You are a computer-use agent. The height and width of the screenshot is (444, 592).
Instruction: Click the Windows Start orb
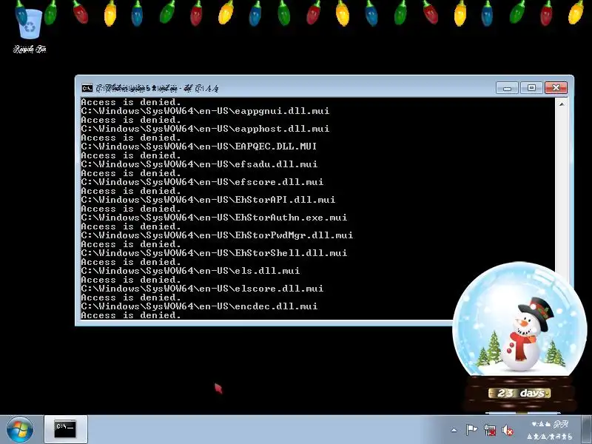click(20, 430)
